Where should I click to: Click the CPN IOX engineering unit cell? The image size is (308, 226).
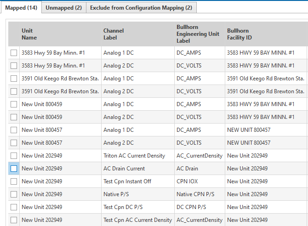tap(200, 181)
